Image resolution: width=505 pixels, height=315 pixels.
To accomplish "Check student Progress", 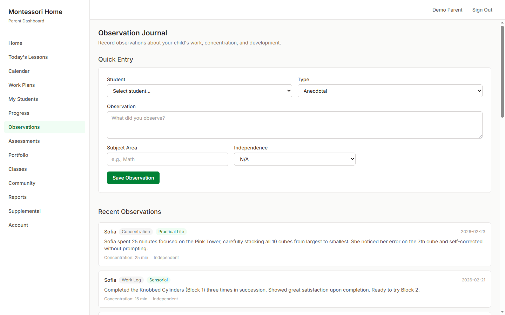I will 19,113.
